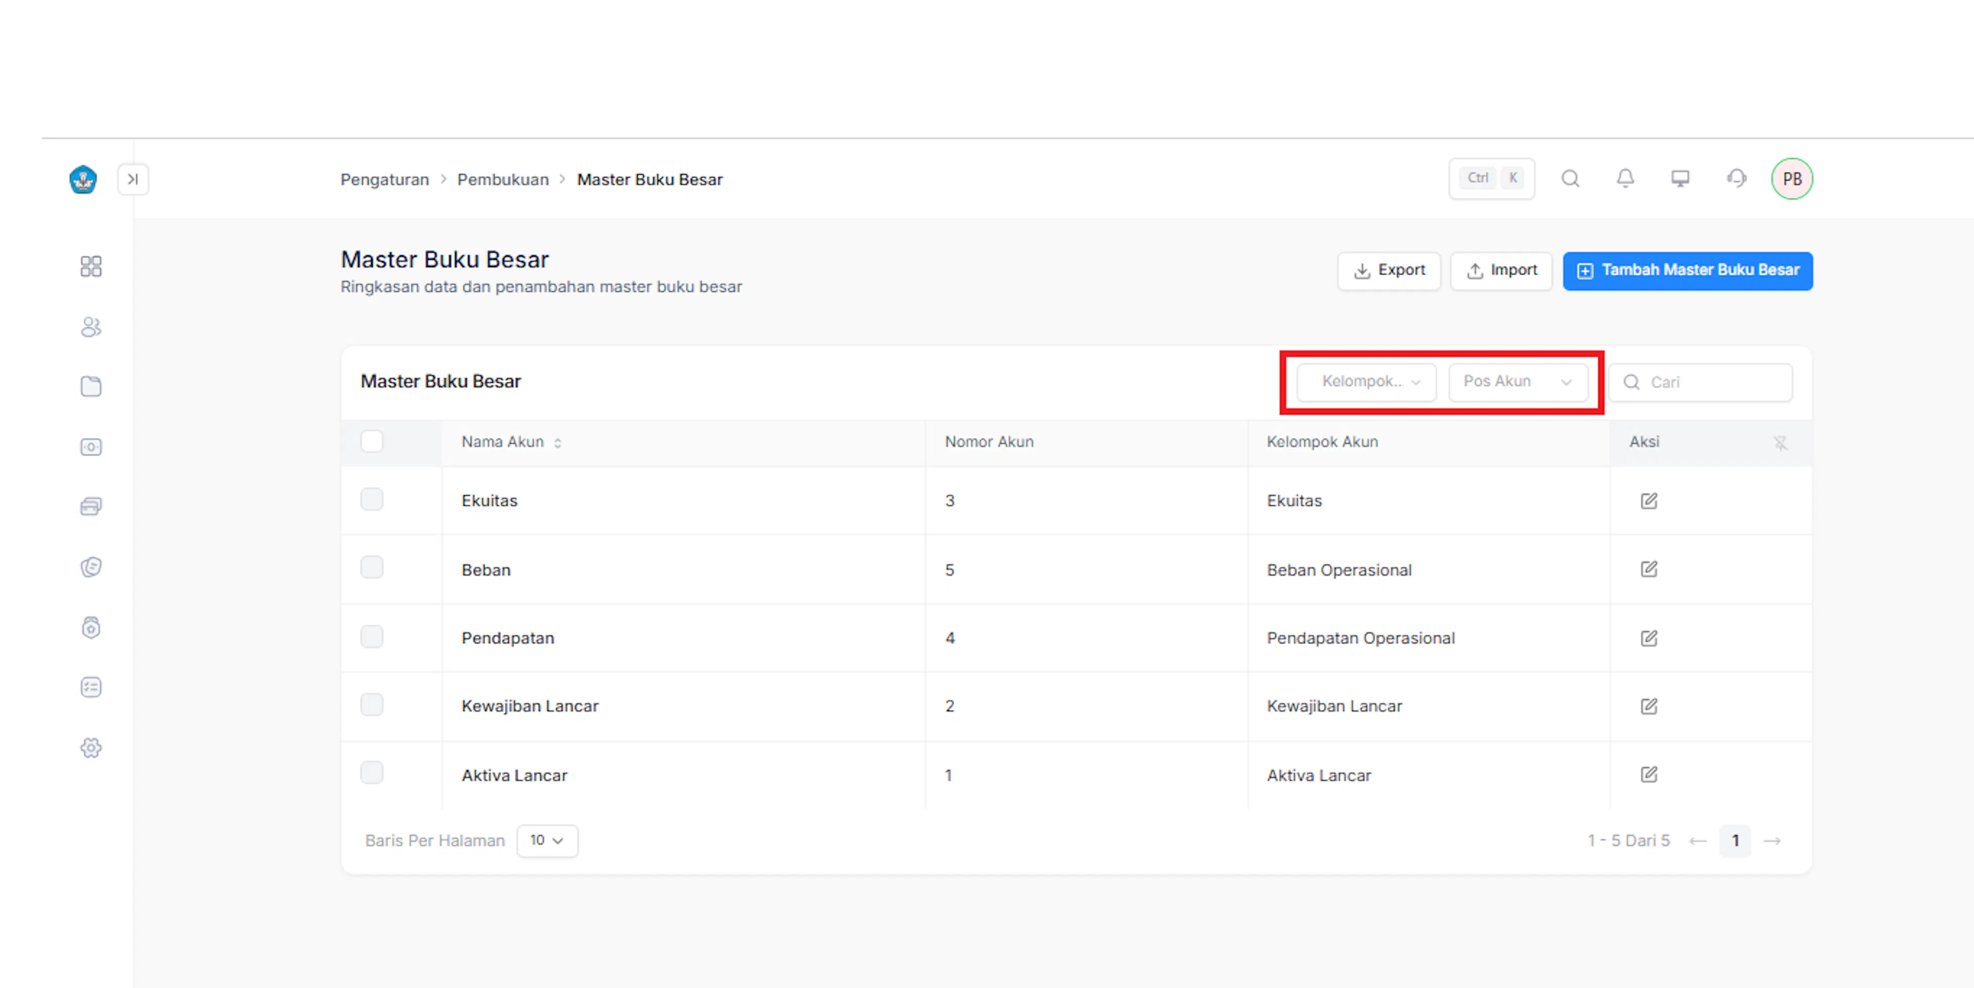Click the monitor display icon in header
This screenshot has height=988, width=1974.
1680,178
